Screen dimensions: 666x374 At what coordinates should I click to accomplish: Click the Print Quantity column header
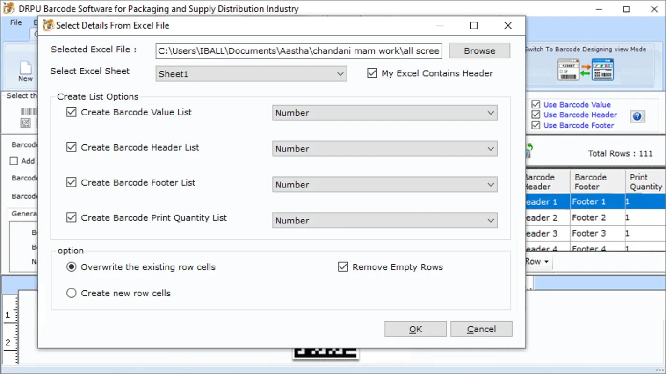[x=645, y=182]
